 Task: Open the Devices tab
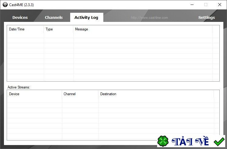point(20,18)
